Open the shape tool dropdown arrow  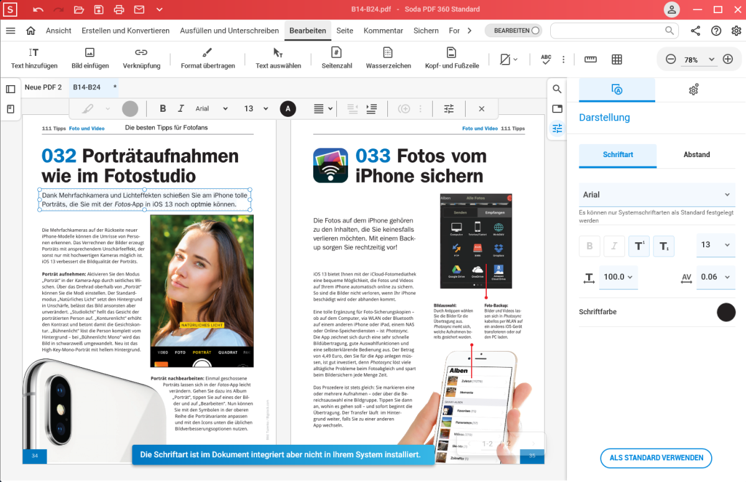(515, 60)
